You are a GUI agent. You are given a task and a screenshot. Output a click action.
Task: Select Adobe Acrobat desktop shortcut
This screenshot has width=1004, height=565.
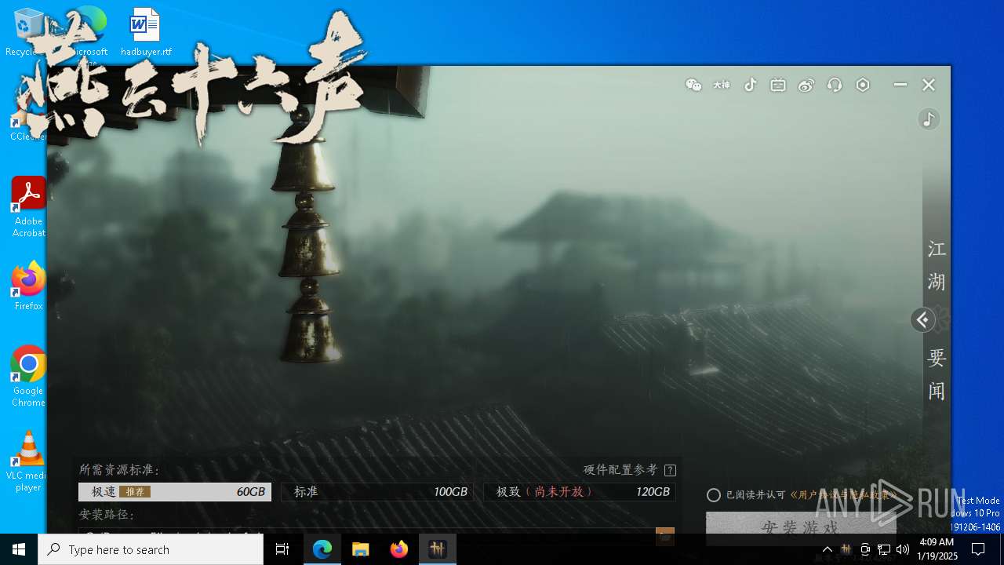pos(29,207)
